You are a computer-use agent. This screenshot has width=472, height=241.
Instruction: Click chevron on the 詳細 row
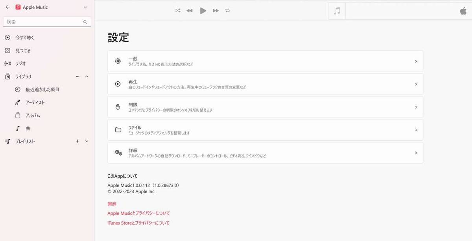click(416, 153)
